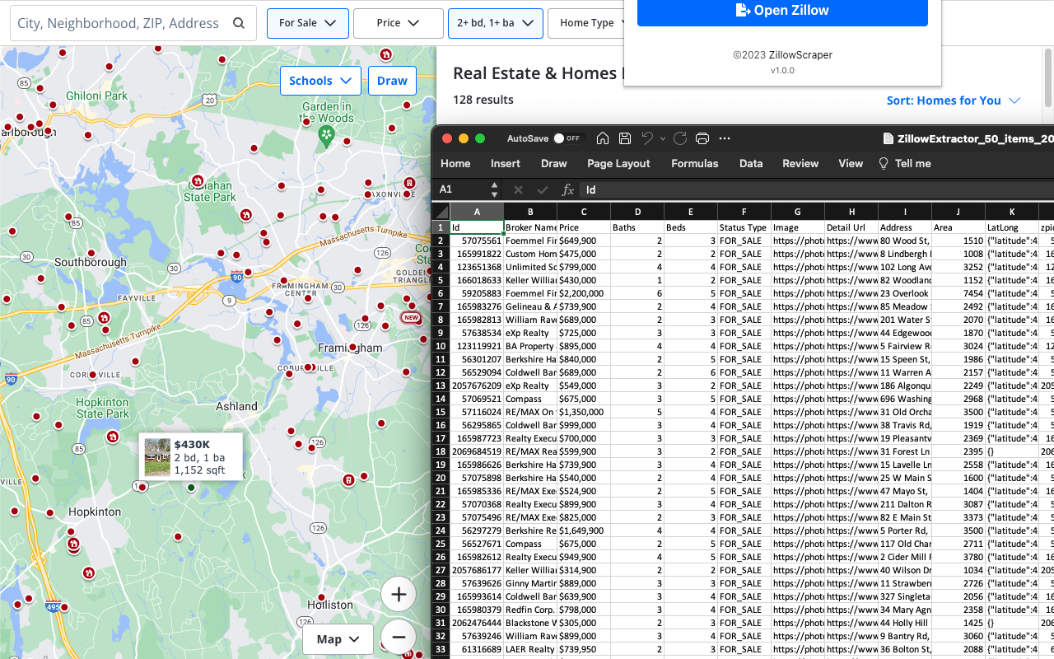Open the Home ribbon tab

(455, 163)
